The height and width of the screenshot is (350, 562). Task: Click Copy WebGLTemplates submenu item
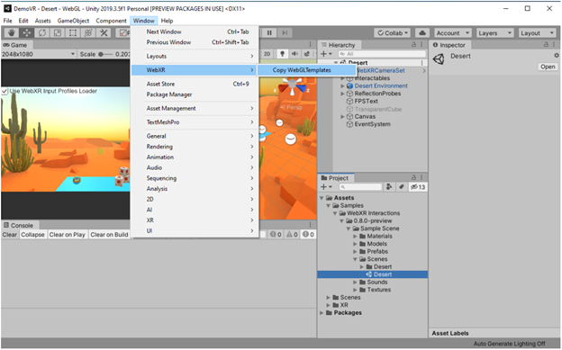(306, 70)
